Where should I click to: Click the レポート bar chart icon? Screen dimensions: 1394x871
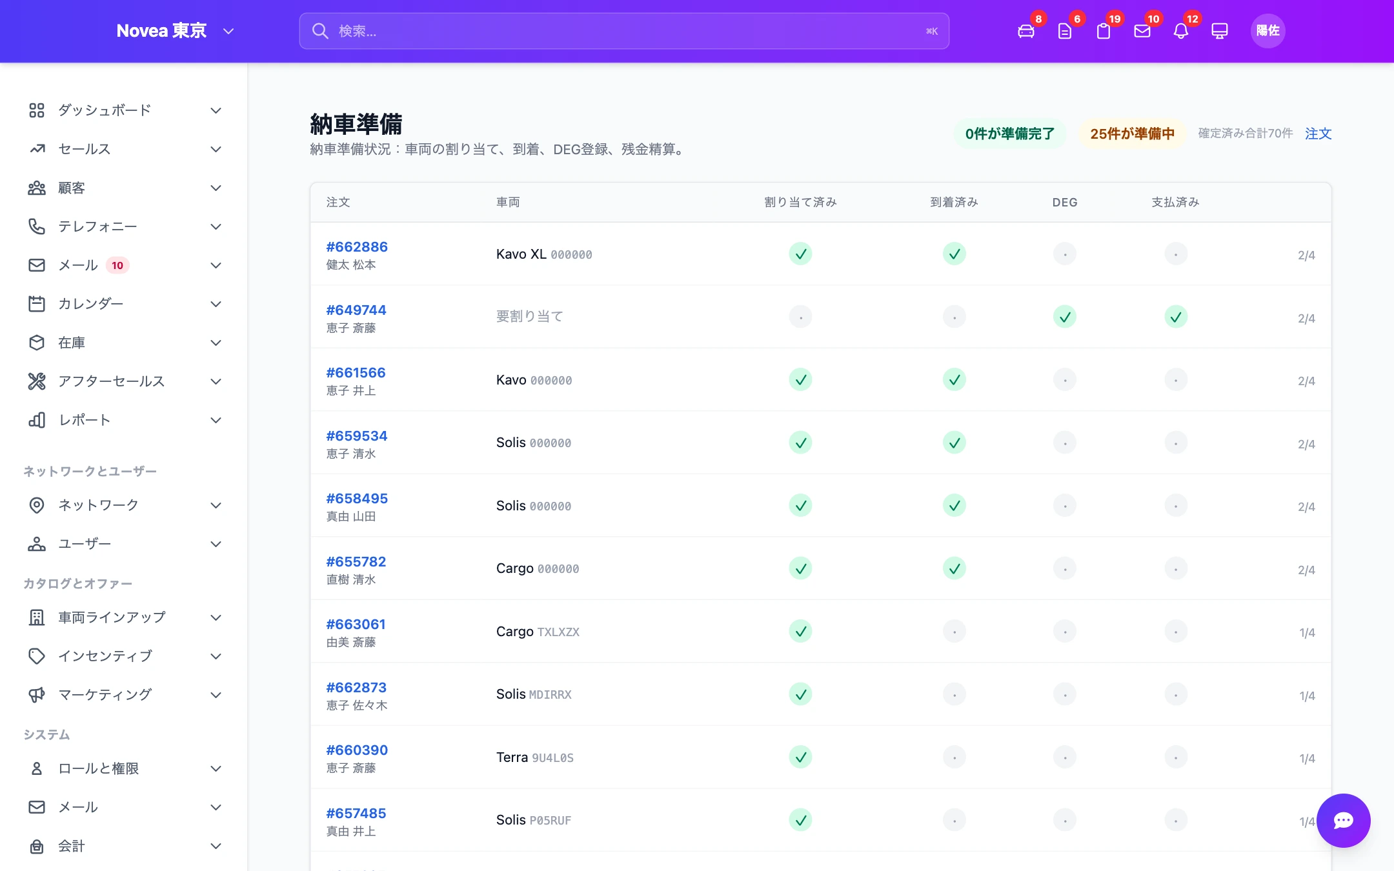click(x=37, y=420)
